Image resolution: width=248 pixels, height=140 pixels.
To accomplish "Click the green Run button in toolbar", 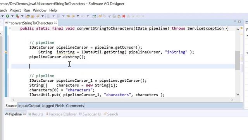I will 7,16.
